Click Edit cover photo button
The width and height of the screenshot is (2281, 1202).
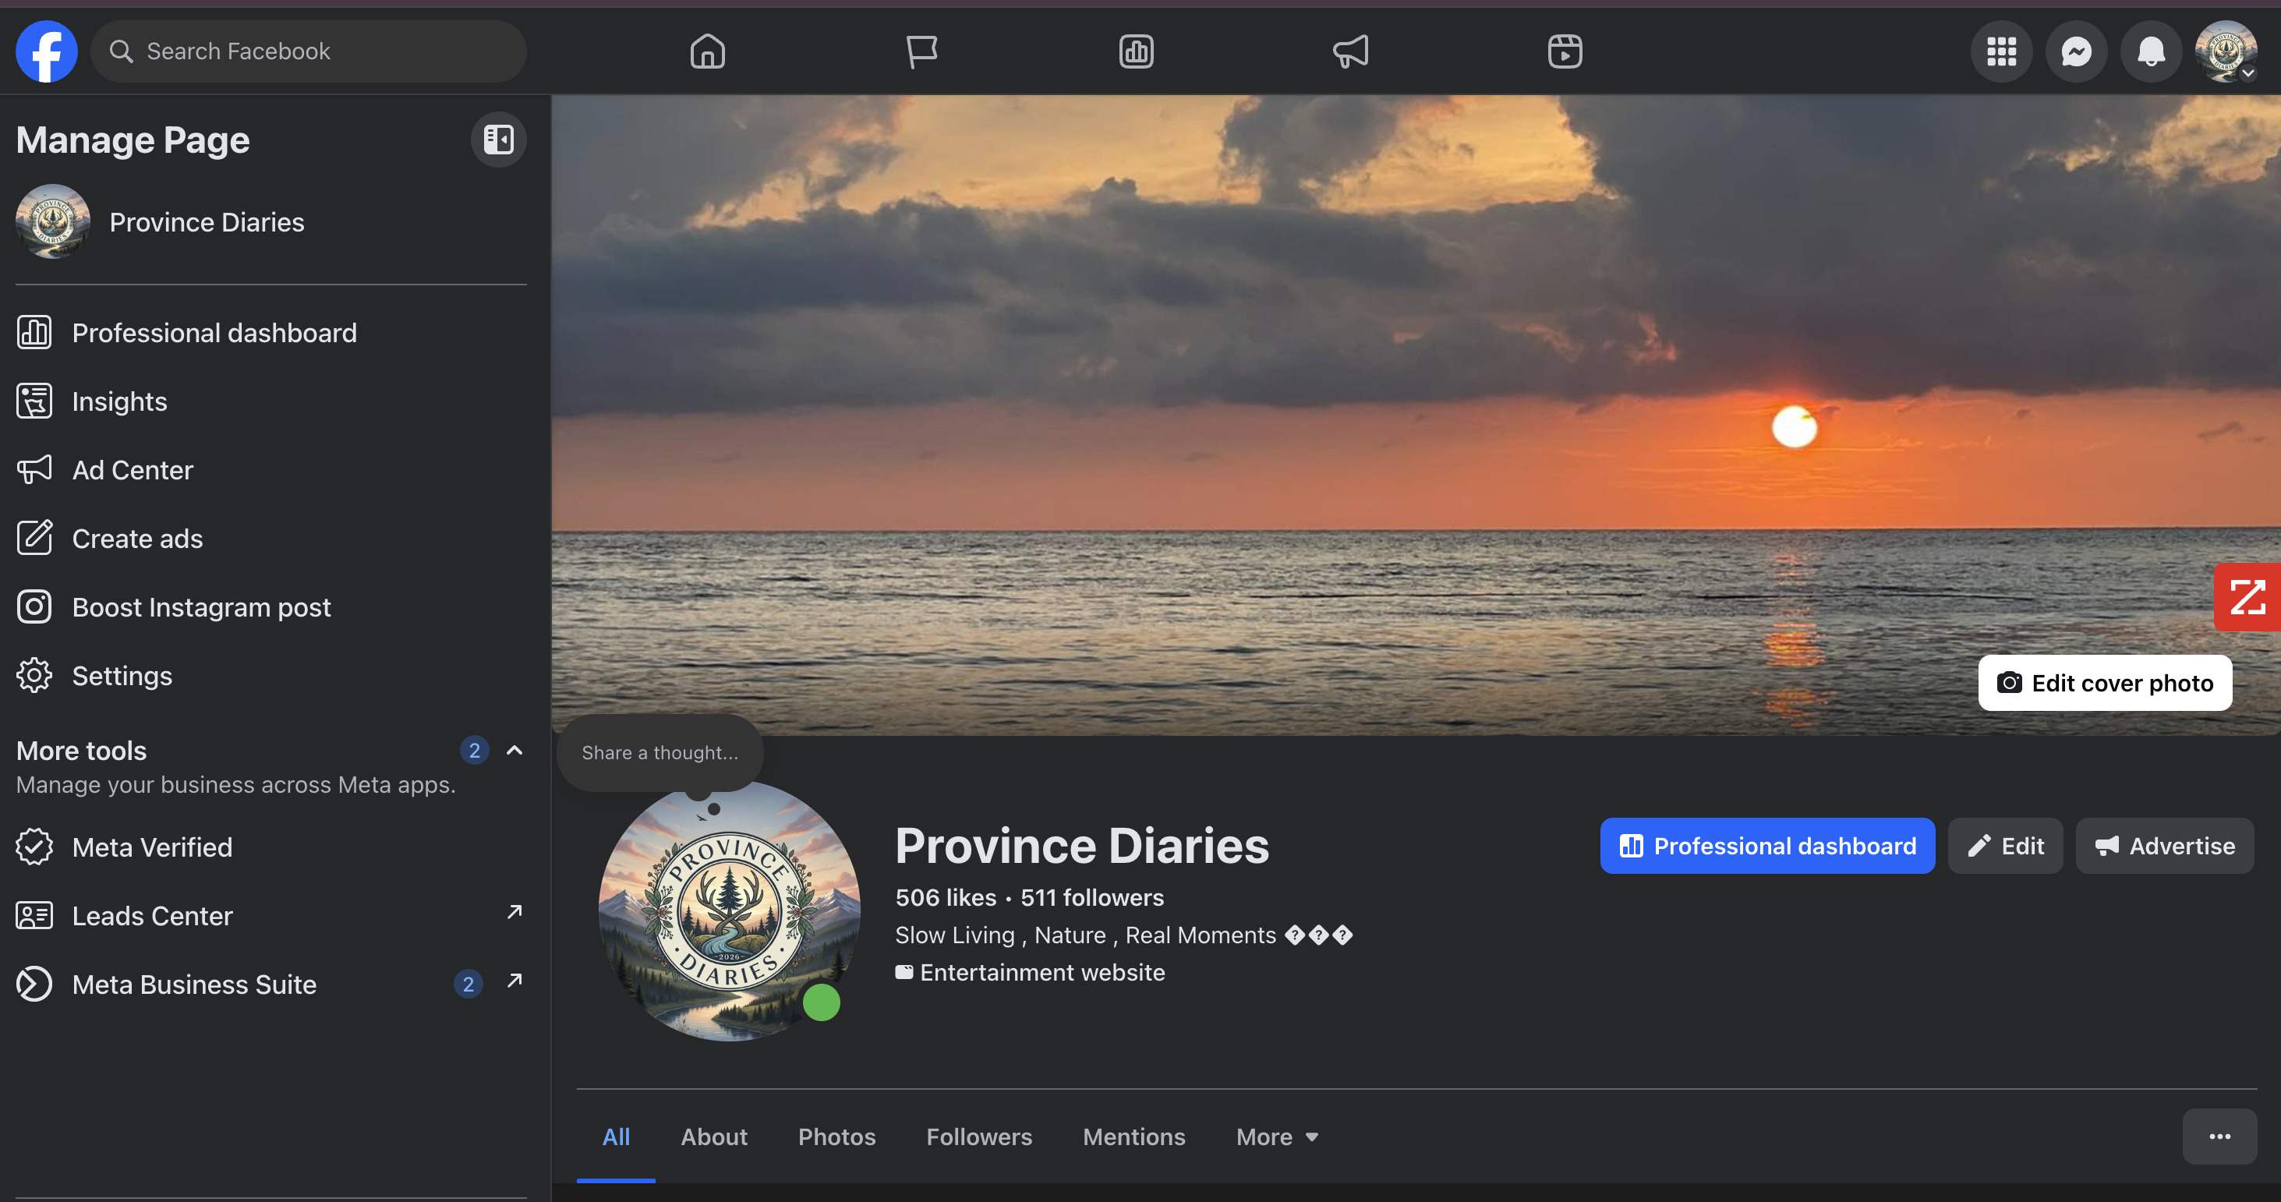[x=2105, y=684]
